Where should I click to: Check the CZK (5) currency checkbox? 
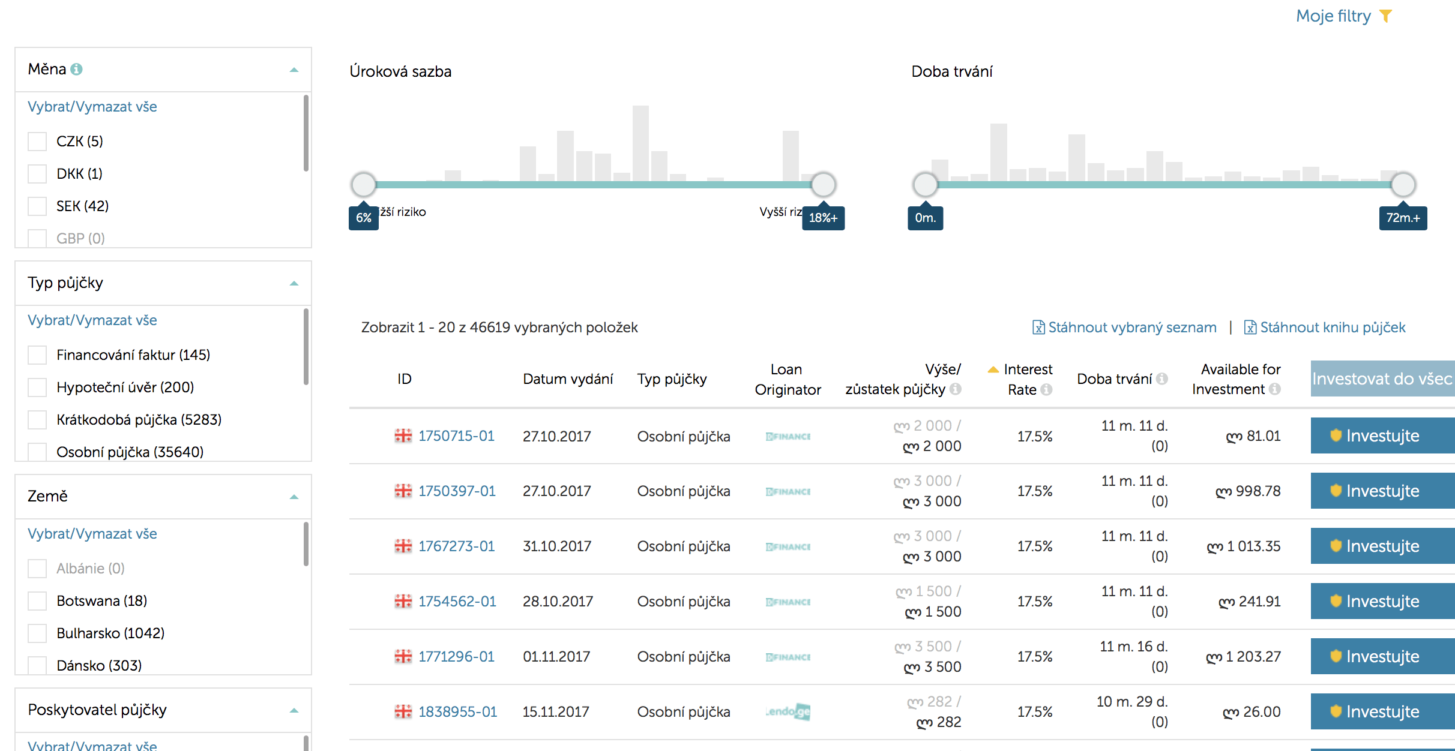click(x=37, y=142)
